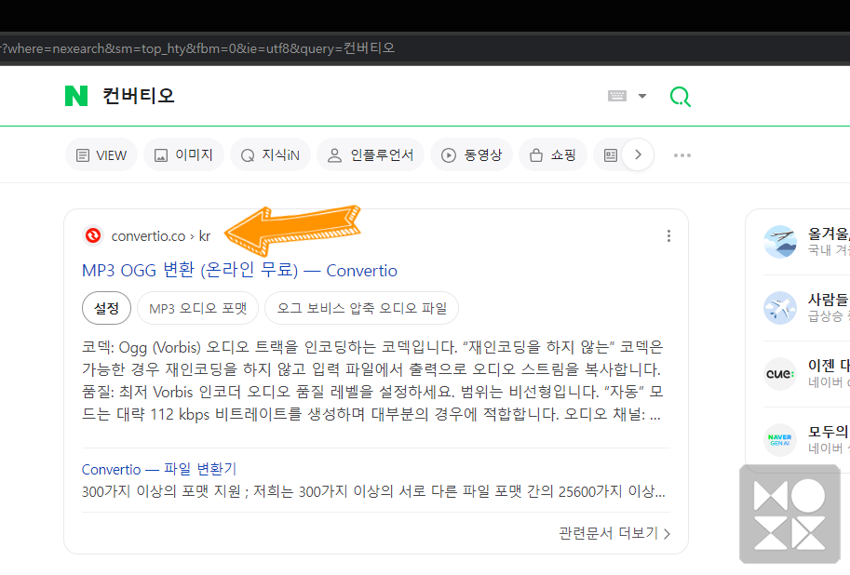Image resolution: width=850 pixels, height=575 pixels.
Task: Open Convertio — 파일 변환기 link
Action: 159,469
